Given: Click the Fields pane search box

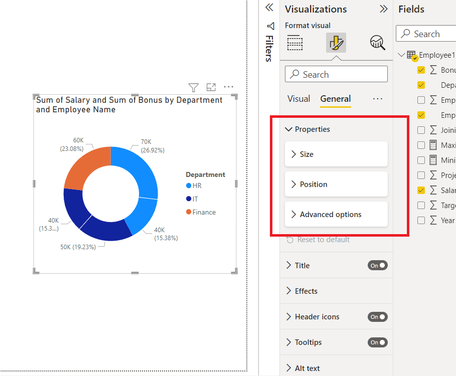Looking at the screenshot, I should click(x=426, y=34).
